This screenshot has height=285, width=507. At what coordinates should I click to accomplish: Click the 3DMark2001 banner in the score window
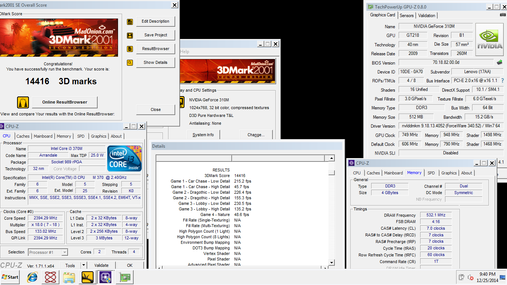point(59,37)
